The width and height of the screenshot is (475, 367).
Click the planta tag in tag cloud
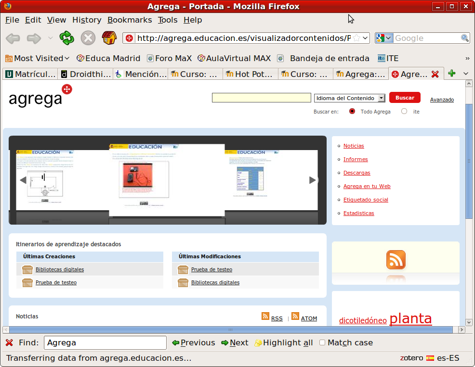pos(410,318)
